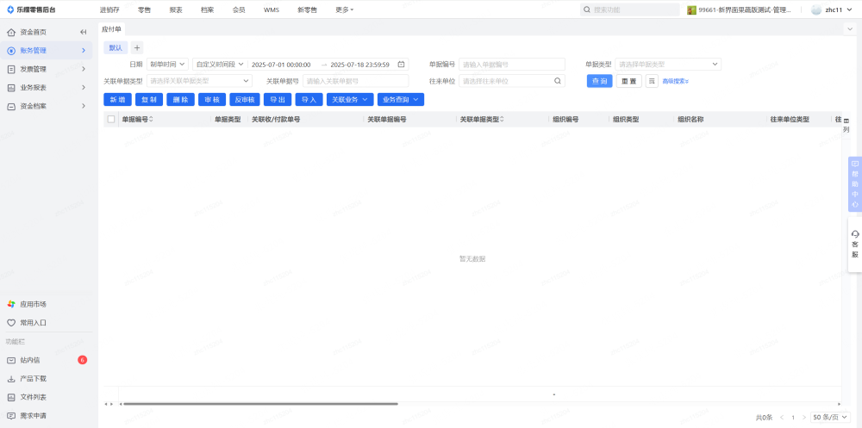
Task: Click the 高级搜索 link
Action: click(675, 81)
